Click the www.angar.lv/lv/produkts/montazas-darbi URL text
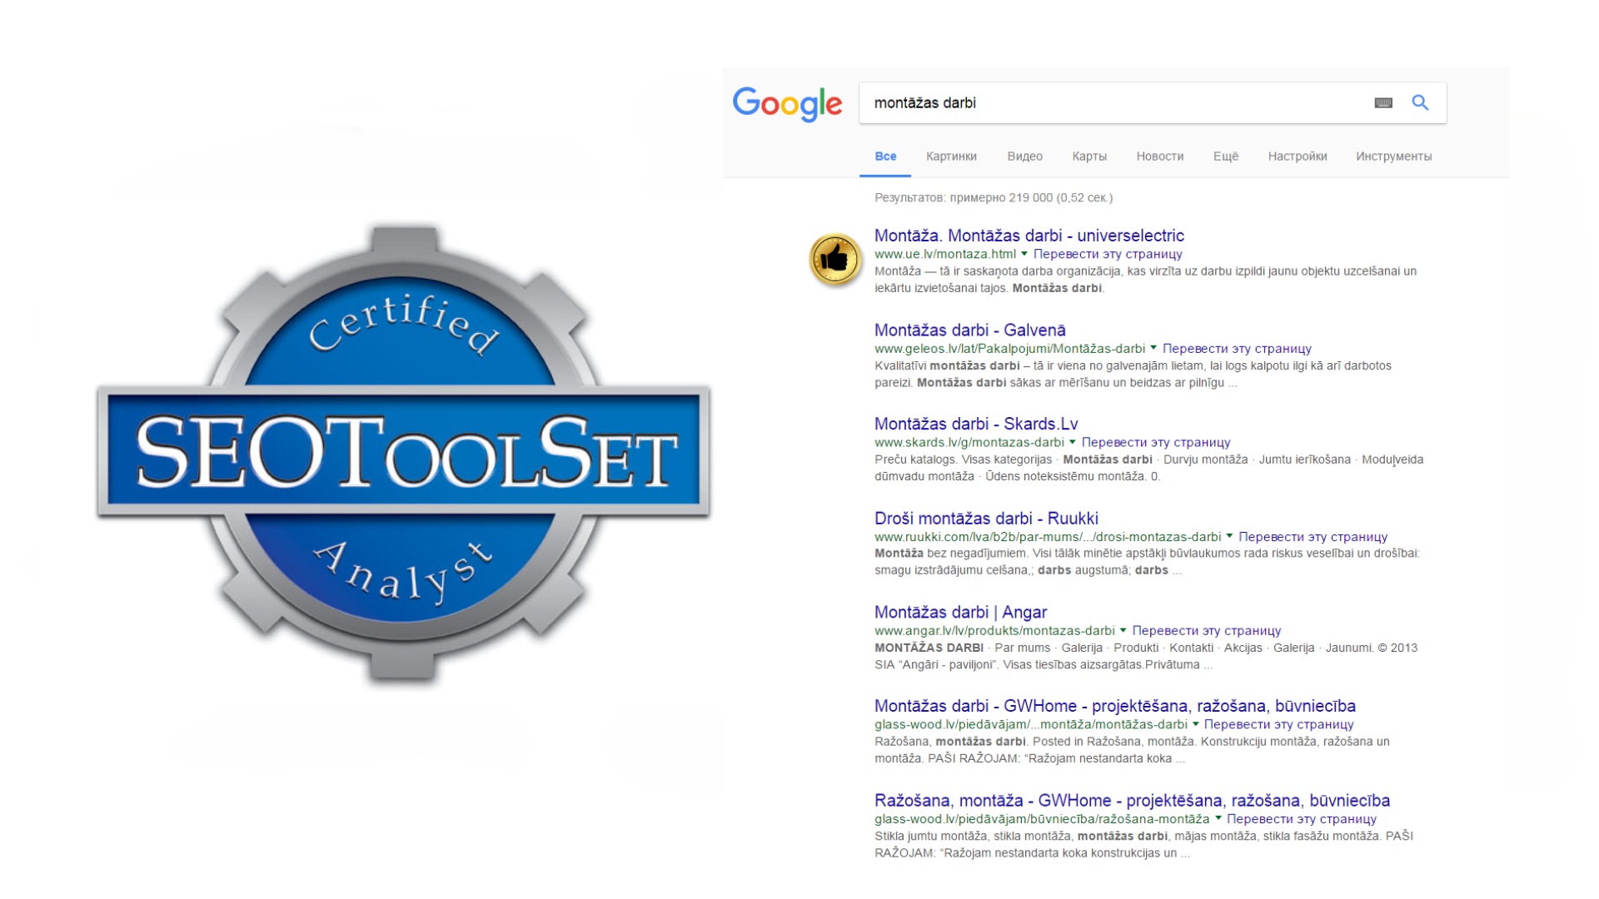 click(x=994, y=631)
